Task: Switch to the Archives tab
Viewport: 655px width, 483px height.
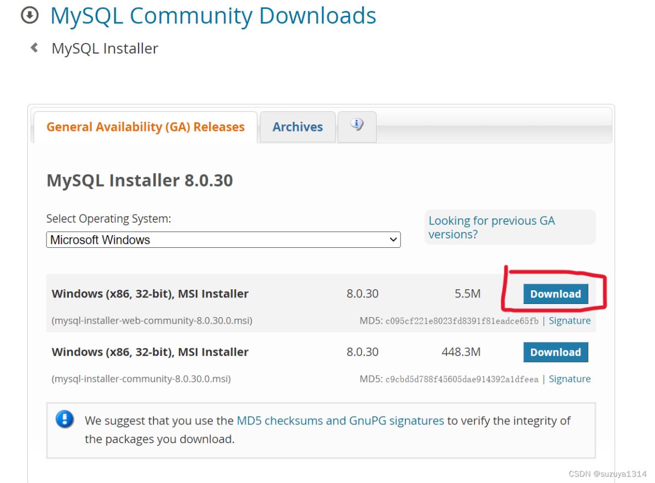Action: [x=297, y=127]
